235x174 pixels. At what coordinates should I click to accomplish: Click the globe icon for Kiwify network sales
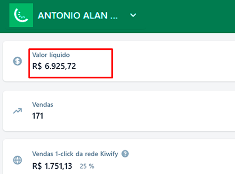coord(17,160)
